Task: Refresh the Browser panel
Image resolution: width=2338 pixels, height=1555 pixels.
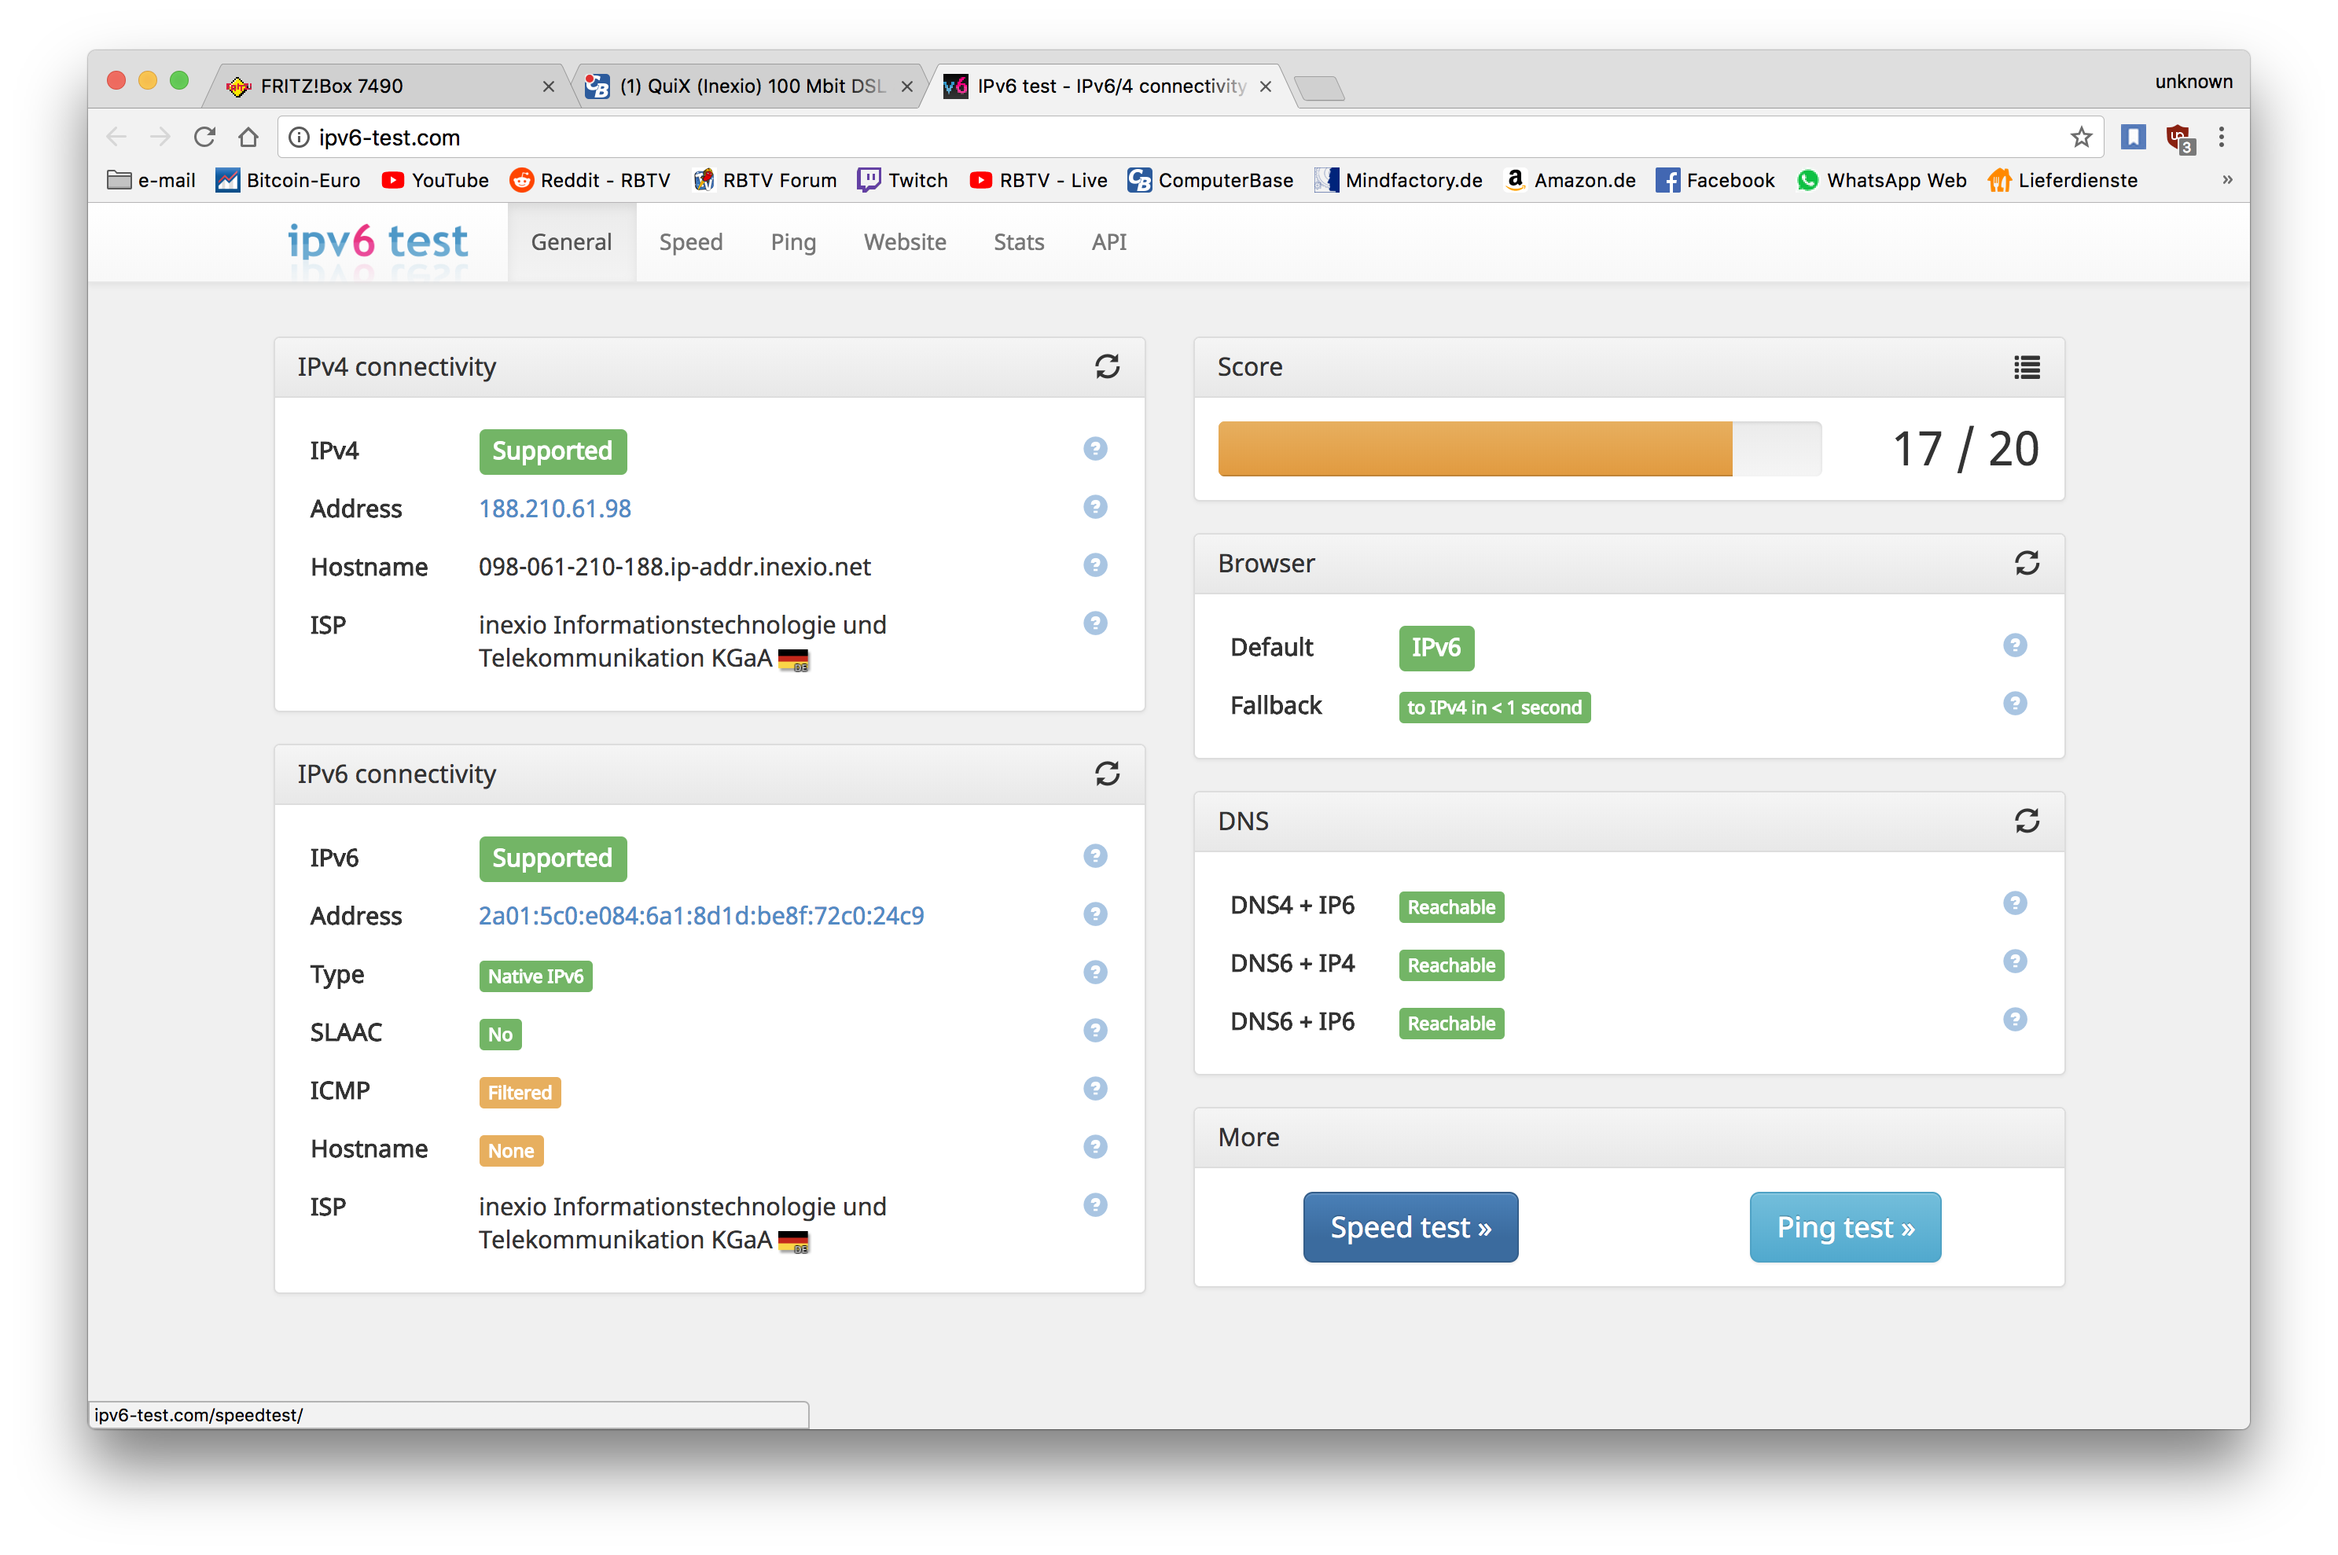Action: pos(2026,564)
